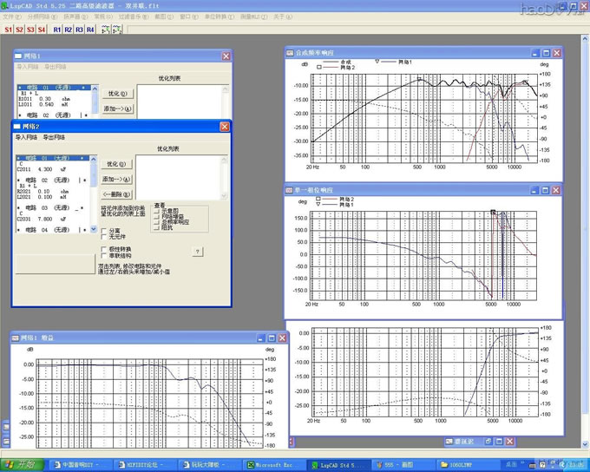Choose the R3 toolbar button
The image size is (590, 472).
(x=80, y=29)
